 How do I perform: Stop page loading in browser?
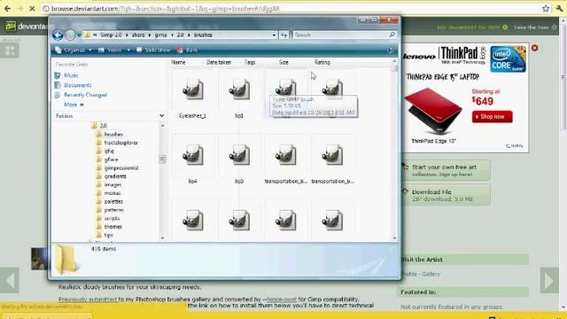point(32,8)
